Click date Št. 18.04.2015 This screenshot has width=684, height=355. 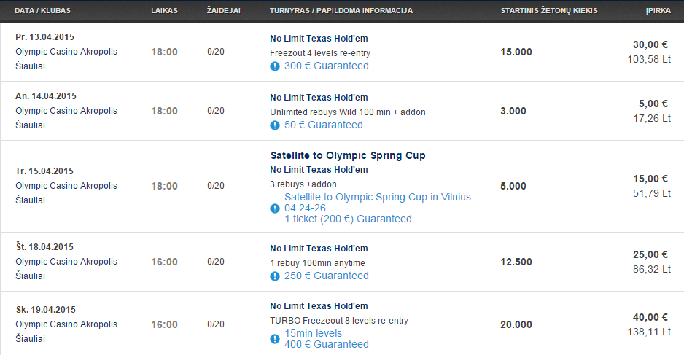point(44,247)
